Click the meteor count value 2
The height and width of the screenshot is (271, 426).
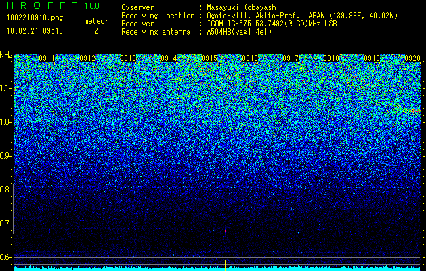click(96, 31)
